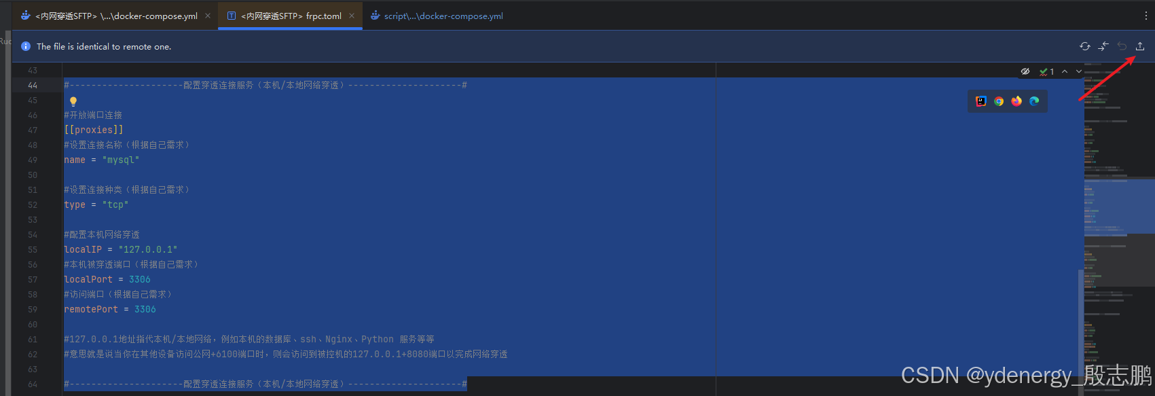
Task: Close the frpc.toml tab
Action: (352, 16)
